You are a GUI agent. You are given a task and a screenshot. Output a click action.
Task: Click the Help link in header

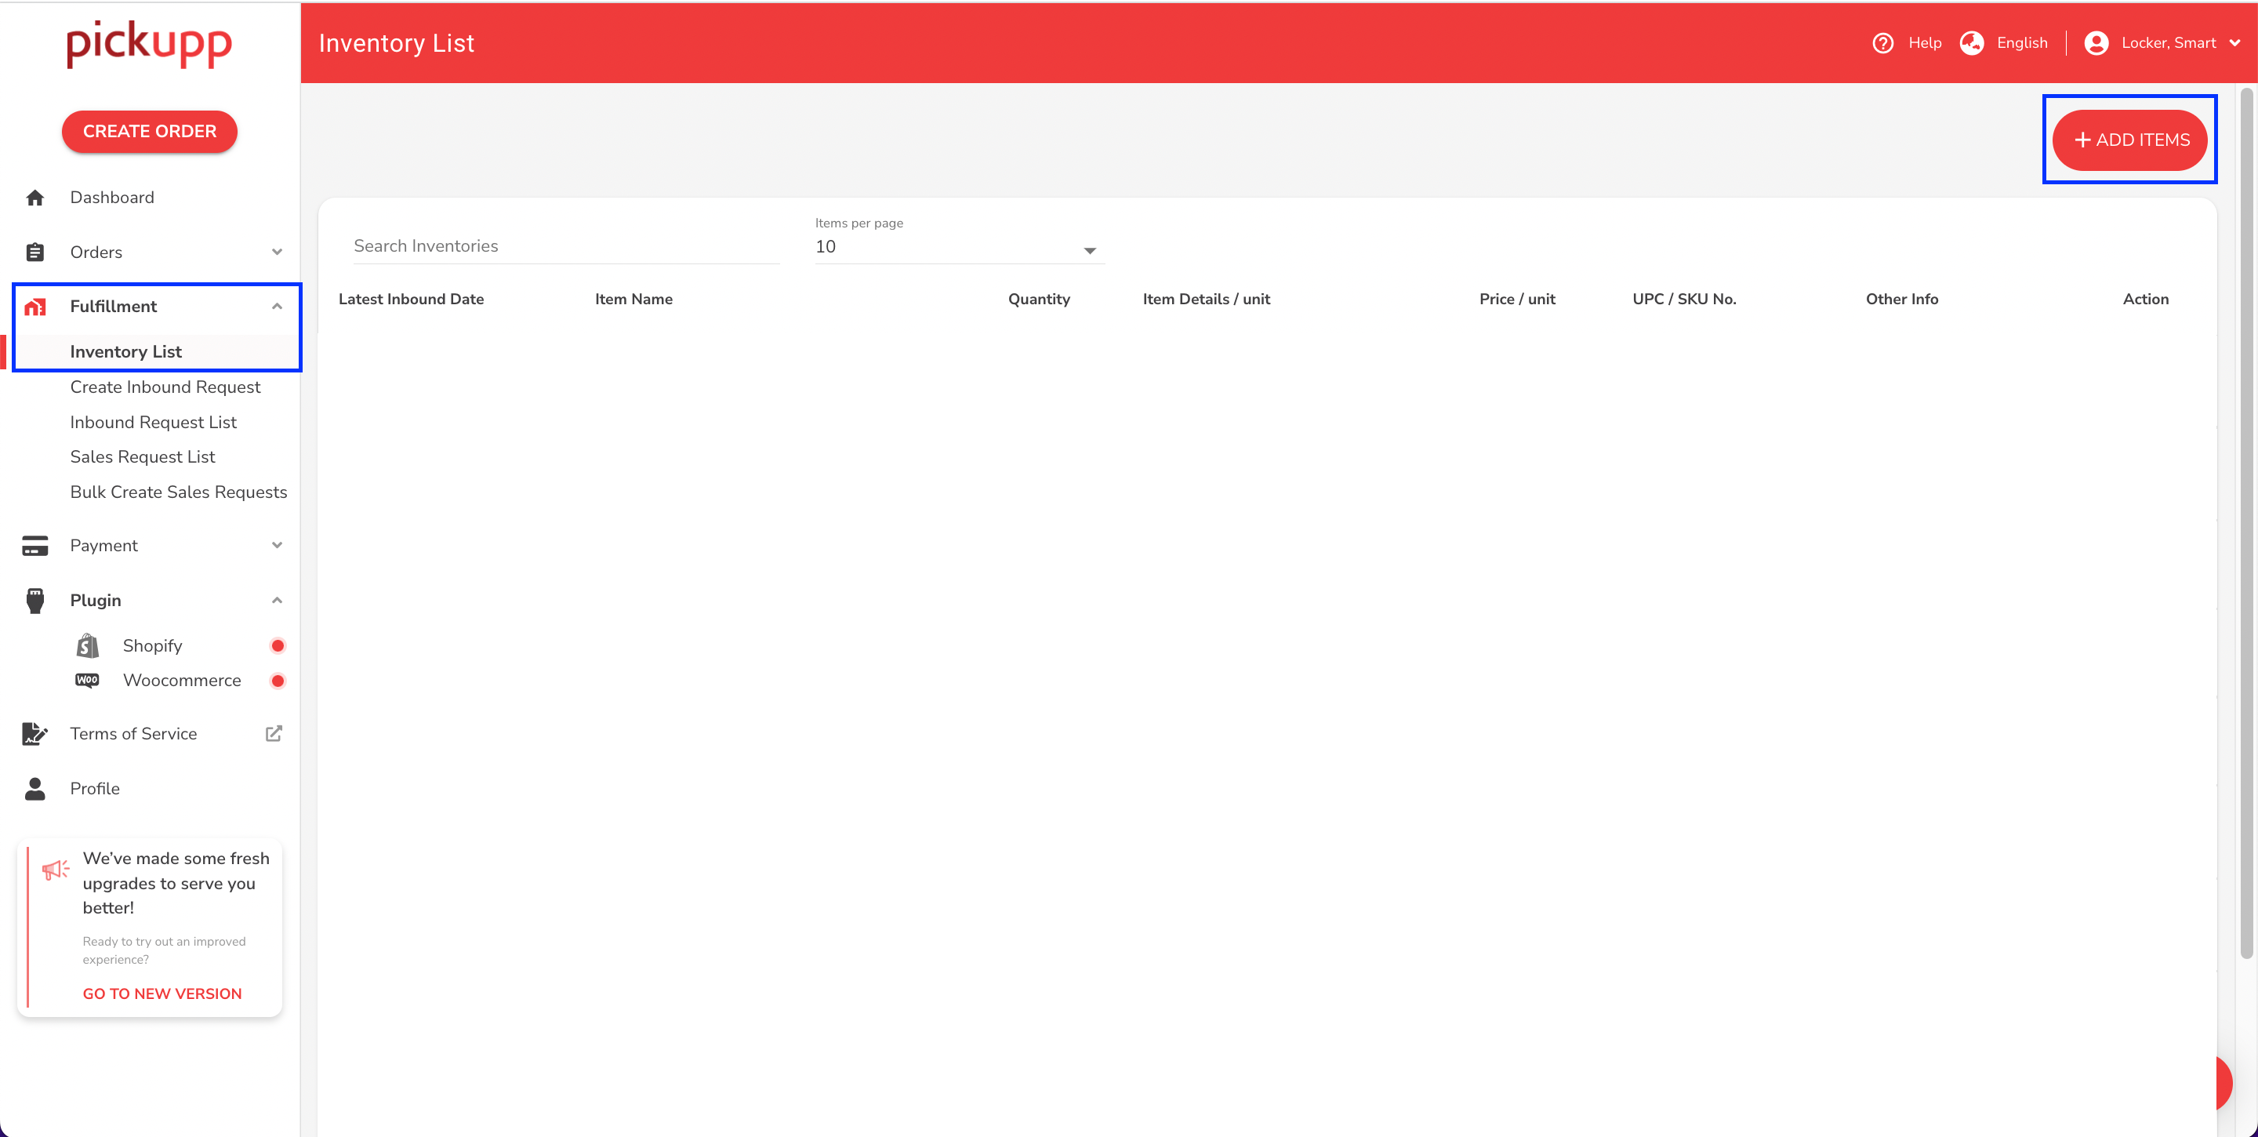[x=1925, y=43]
